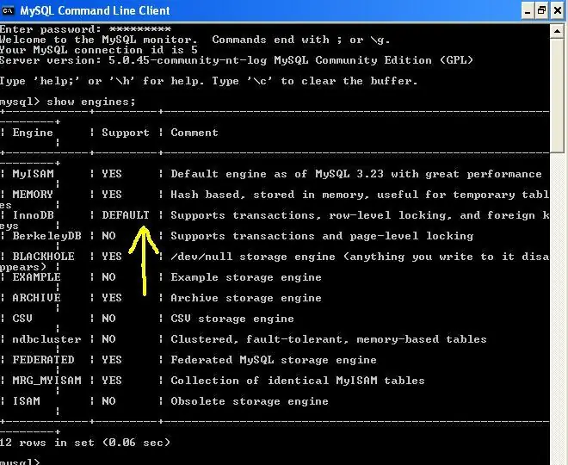This screenshot has height=465, width=568.
Task: Click the YES support value for FEDERATED
Action: point(112,360)
